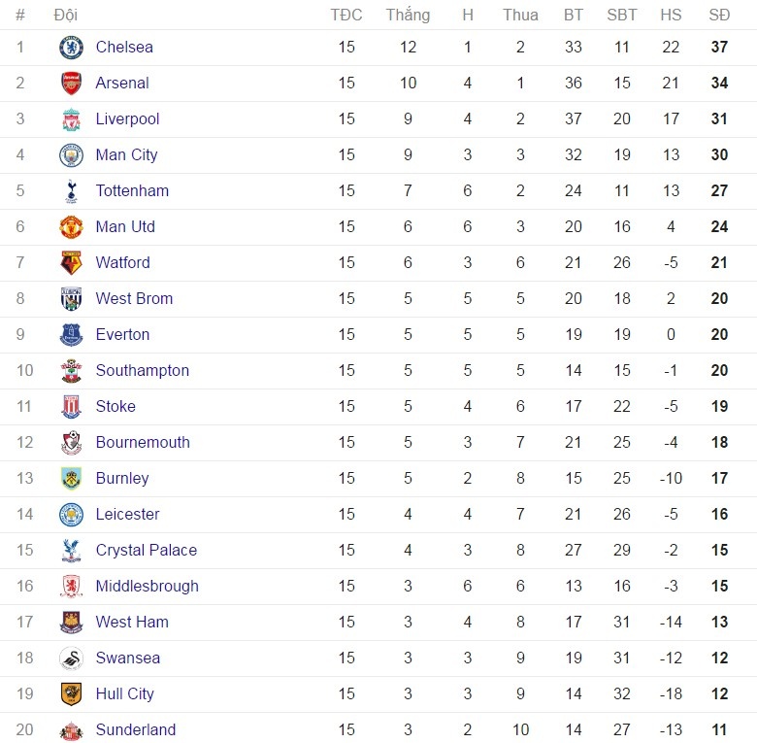Click the Leicester club crest icon
The image size is (757, 743).
click(71, 515)
